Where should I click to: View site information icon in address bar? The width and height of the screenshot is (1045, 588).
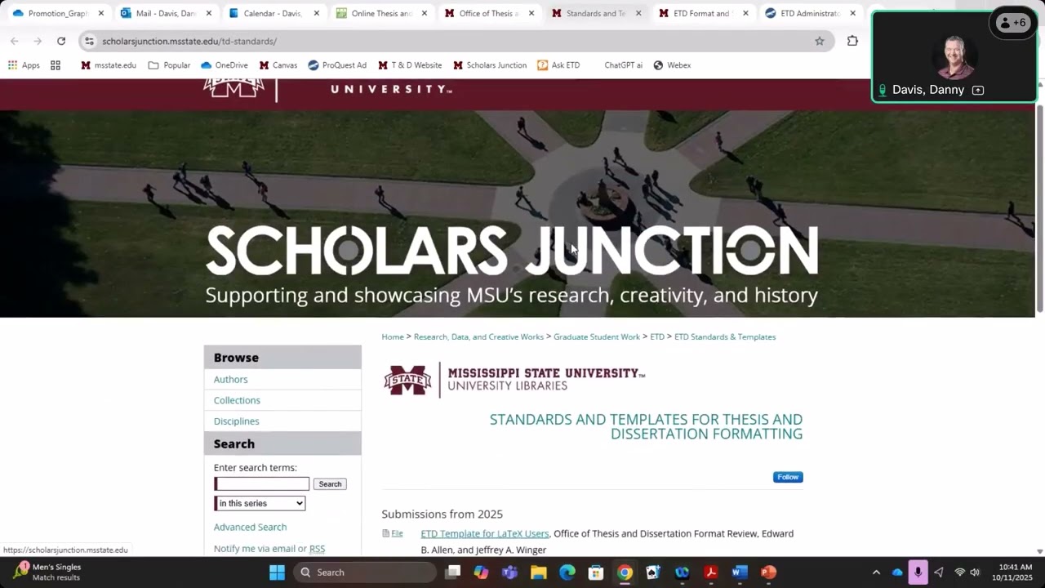[x=90, y=41]
